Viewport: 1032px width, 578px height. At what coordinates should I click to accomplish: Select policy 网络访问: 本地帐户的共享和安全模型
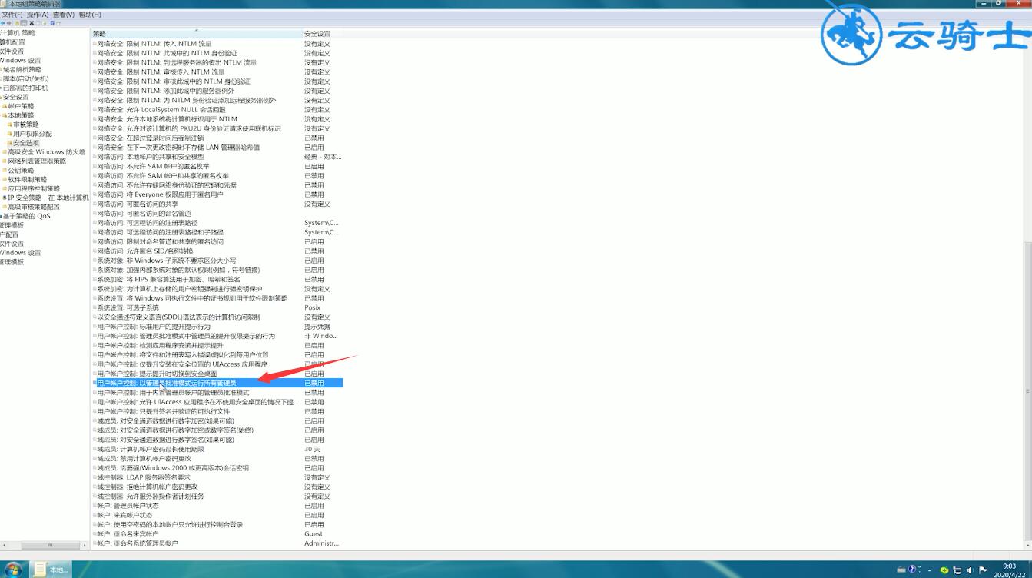pos(151,157)
